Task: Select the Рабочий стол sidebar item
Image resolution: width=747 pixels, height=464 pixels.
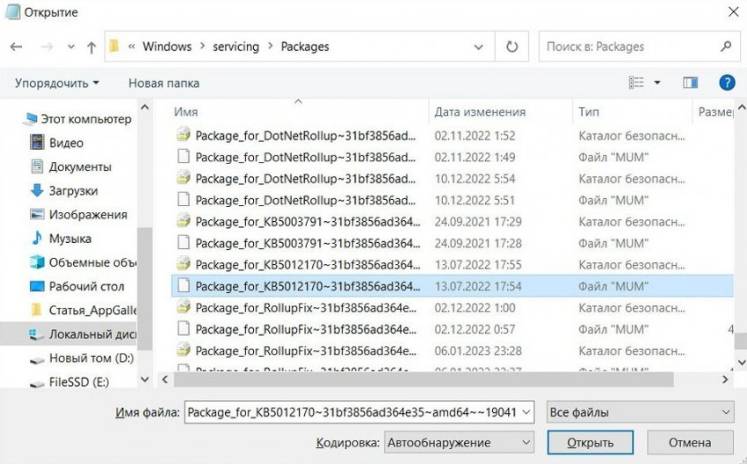Action: click(86, 286)
